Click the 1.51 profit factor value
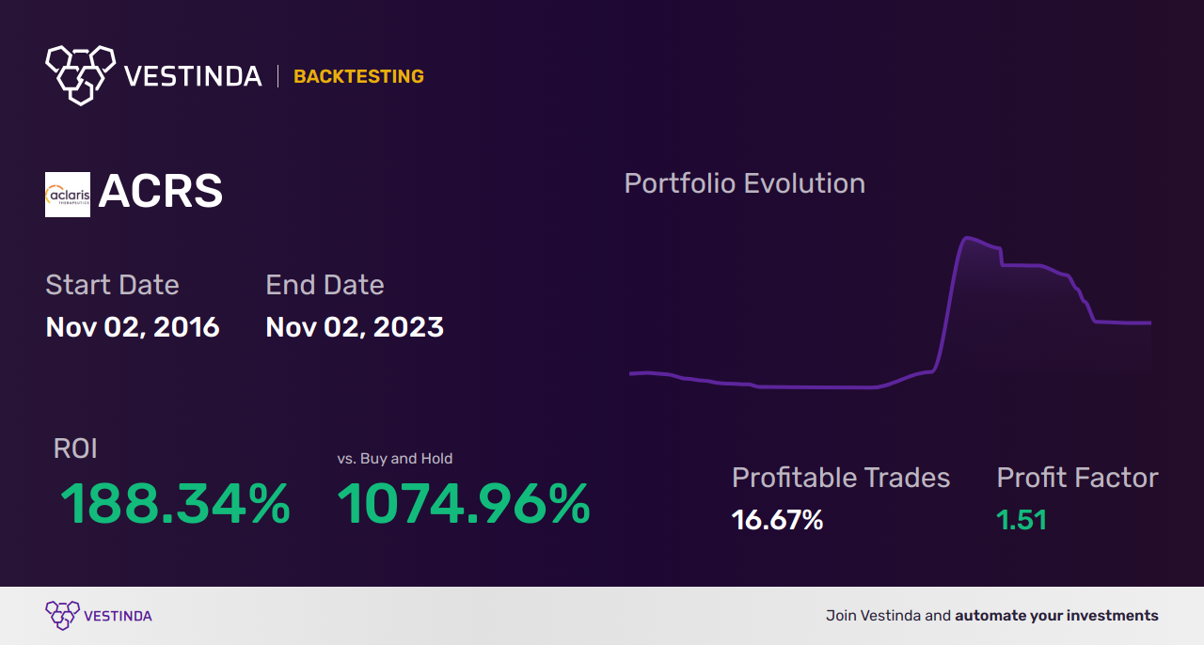 point(1022,519)
